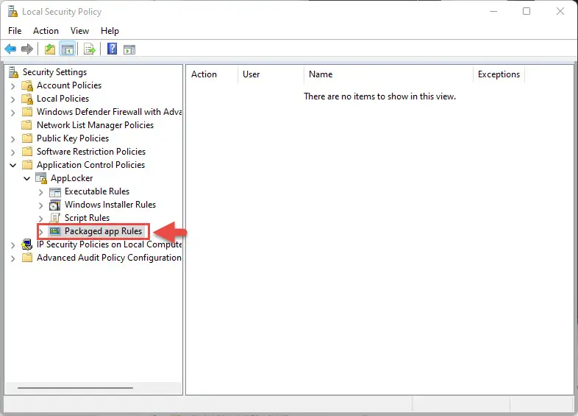Click the Up one level folder icon

pyautogui.click(x=50, y=49)
